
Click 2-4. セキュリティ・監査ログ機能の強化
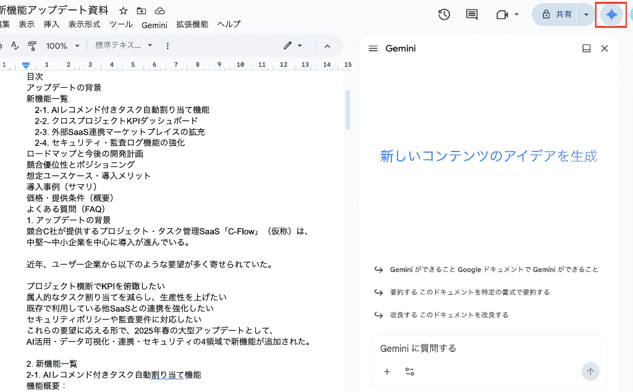tap(110, 143)
